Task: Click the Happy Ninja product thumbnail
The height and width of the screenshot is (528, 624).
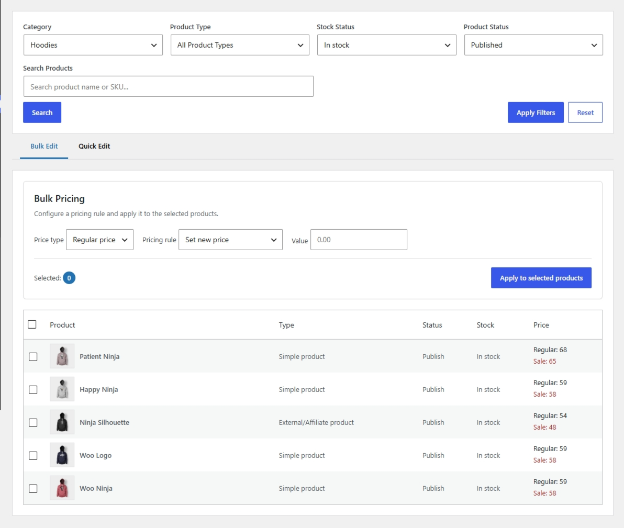Action: [x=62, y=389]
